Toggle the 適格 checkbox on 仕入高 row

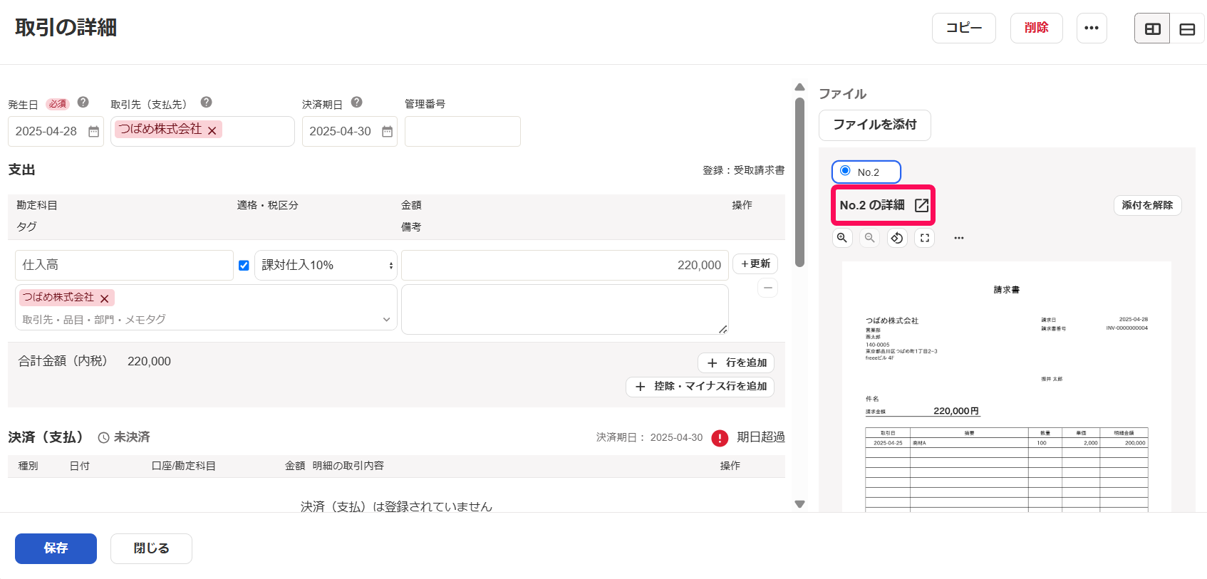[x=244, y=266]
